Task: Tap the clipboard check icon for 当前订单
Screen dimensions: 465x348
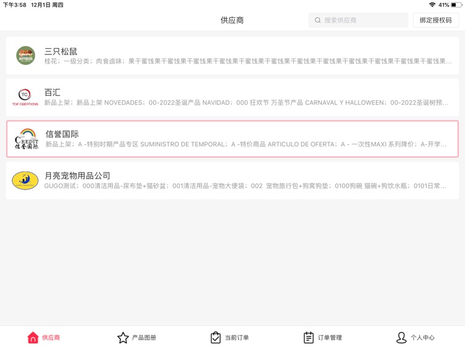Action: click(x=216, y=337)
